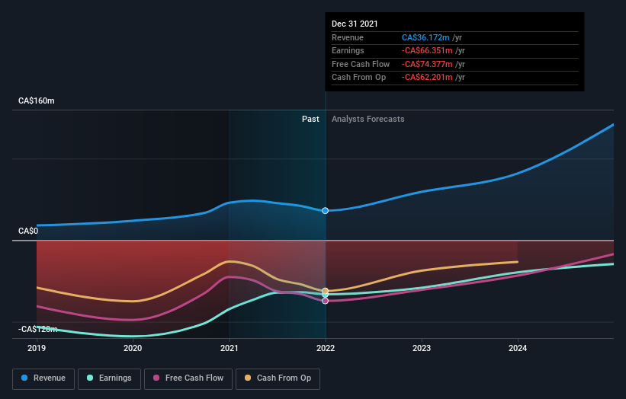Toggle the Free Cash Flow legend button
The width and height of the screenshot is (626, 399).
pyautogui.click(x=188, y=378)
